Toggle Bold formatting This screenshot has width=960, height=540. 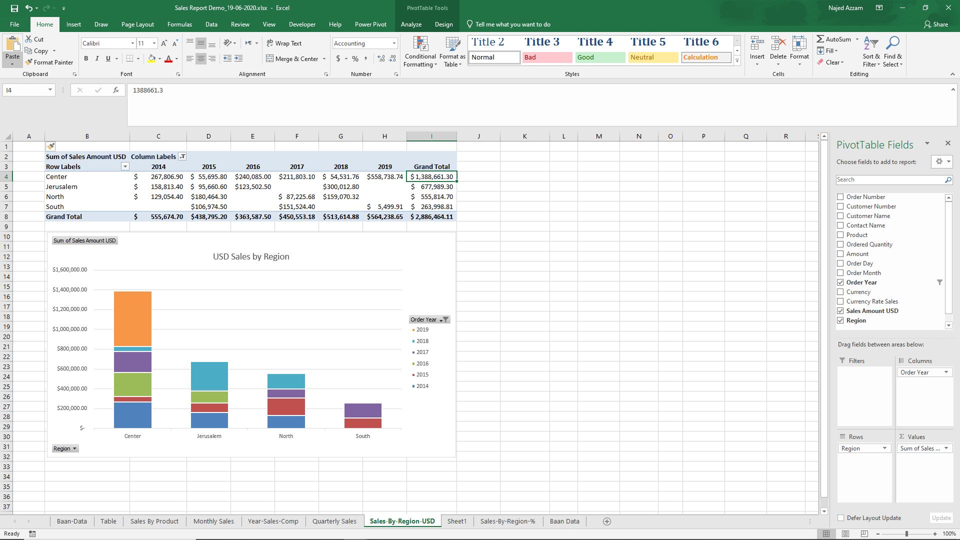click(x=86, y=58)
